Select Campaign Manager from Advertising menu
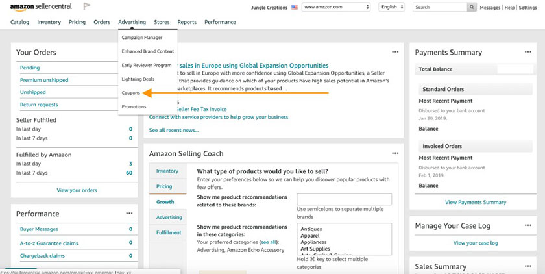The image size is (545, 274). [x=142, y=37]
